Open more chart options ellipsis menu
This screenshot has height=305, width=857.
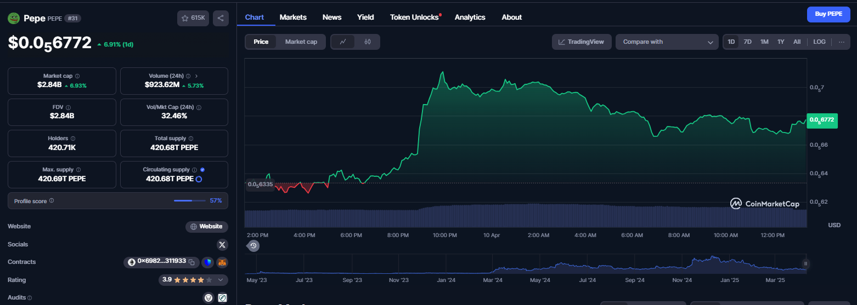[x=842, y=42]
